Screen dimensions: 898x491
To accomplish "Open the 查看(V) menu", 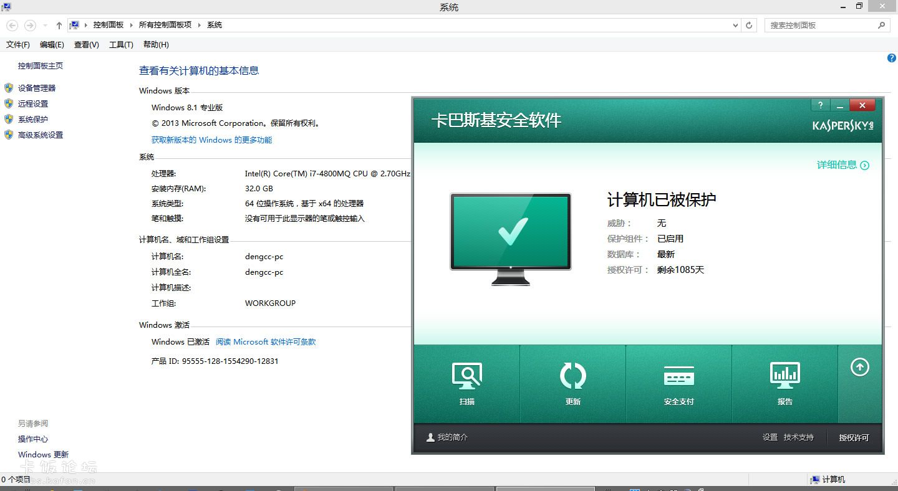I will tap(86, 45).
